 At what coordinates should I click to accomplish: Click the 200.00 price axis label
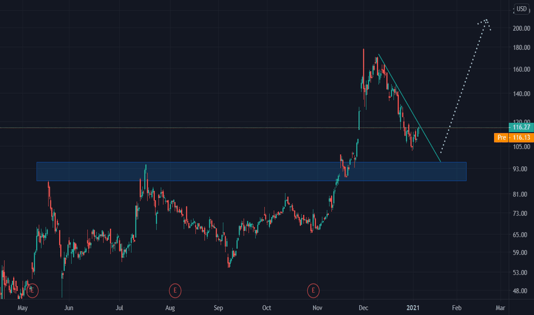(x=521, y=29)
